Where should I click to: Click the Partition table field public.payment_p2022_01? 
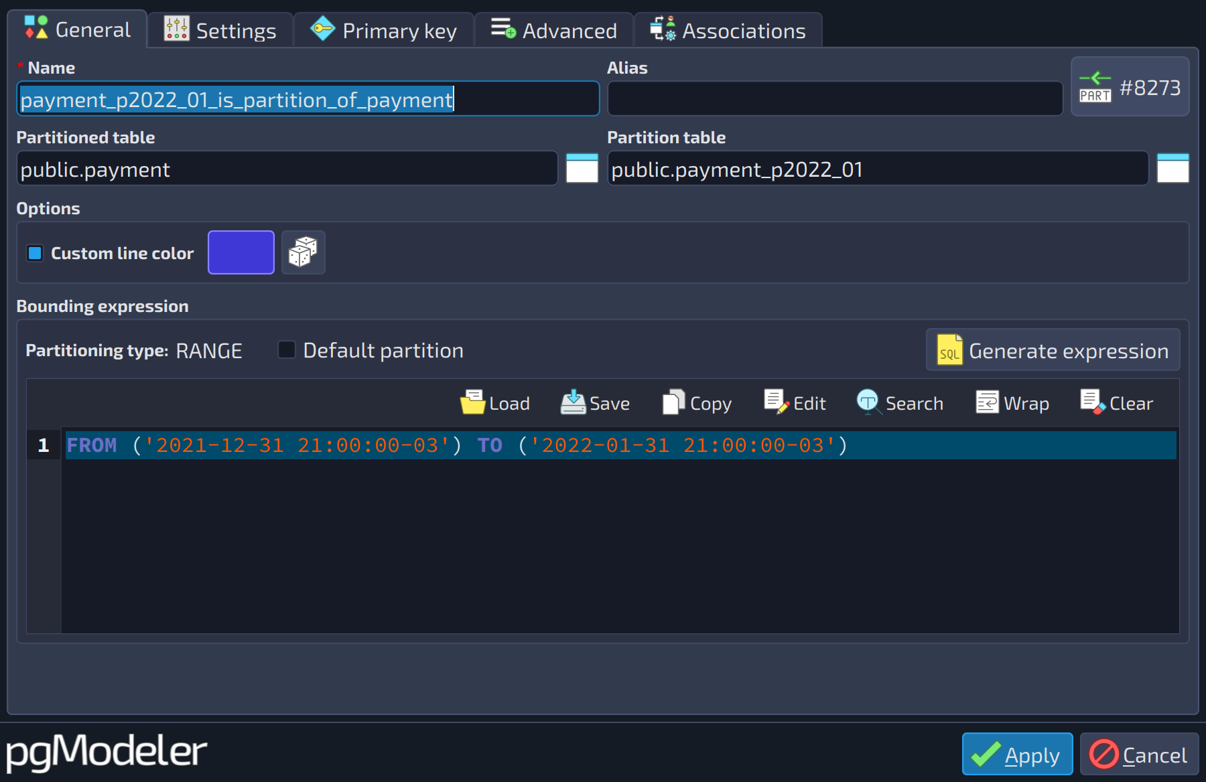pyautogui.click(x=878, y=169)
